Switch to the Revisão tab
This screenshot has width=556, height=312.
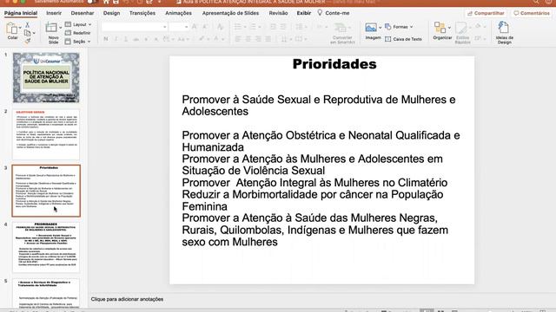tap(278, 13)
